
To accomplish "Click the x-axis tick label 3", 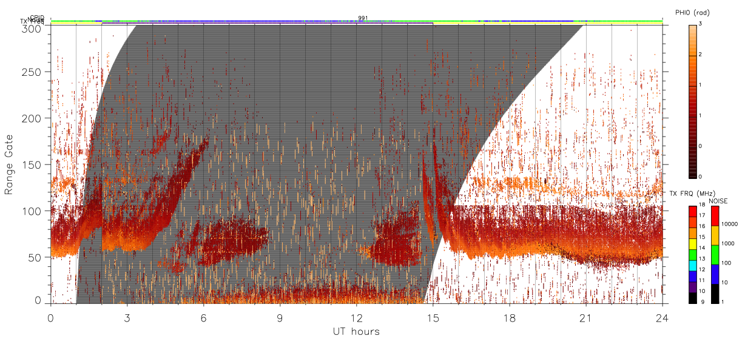I will tap(127, 318).
